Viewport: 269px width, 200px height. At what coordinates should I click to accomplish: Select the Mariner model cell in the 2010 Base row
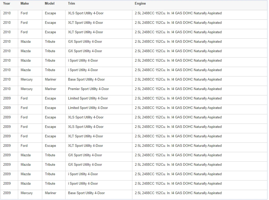tap(54, 81)
